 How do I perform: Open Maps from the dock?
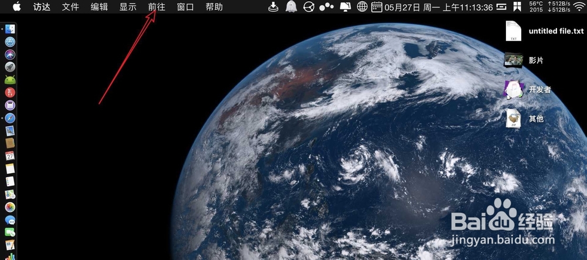10,194
